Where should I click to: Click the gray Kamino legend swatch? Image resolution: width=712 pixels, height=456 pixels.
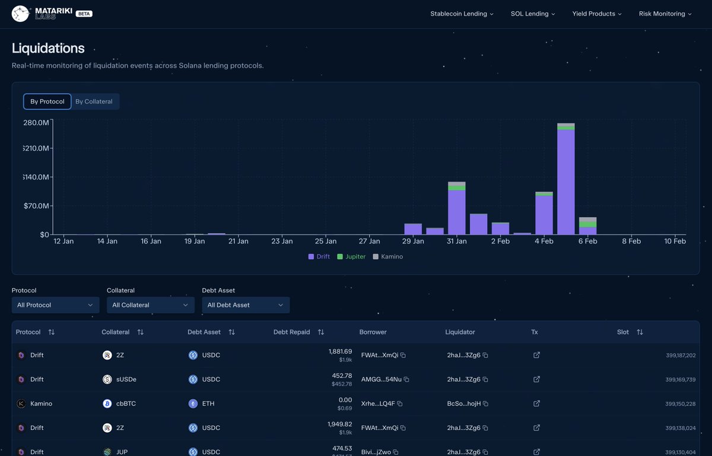[376, 257]
